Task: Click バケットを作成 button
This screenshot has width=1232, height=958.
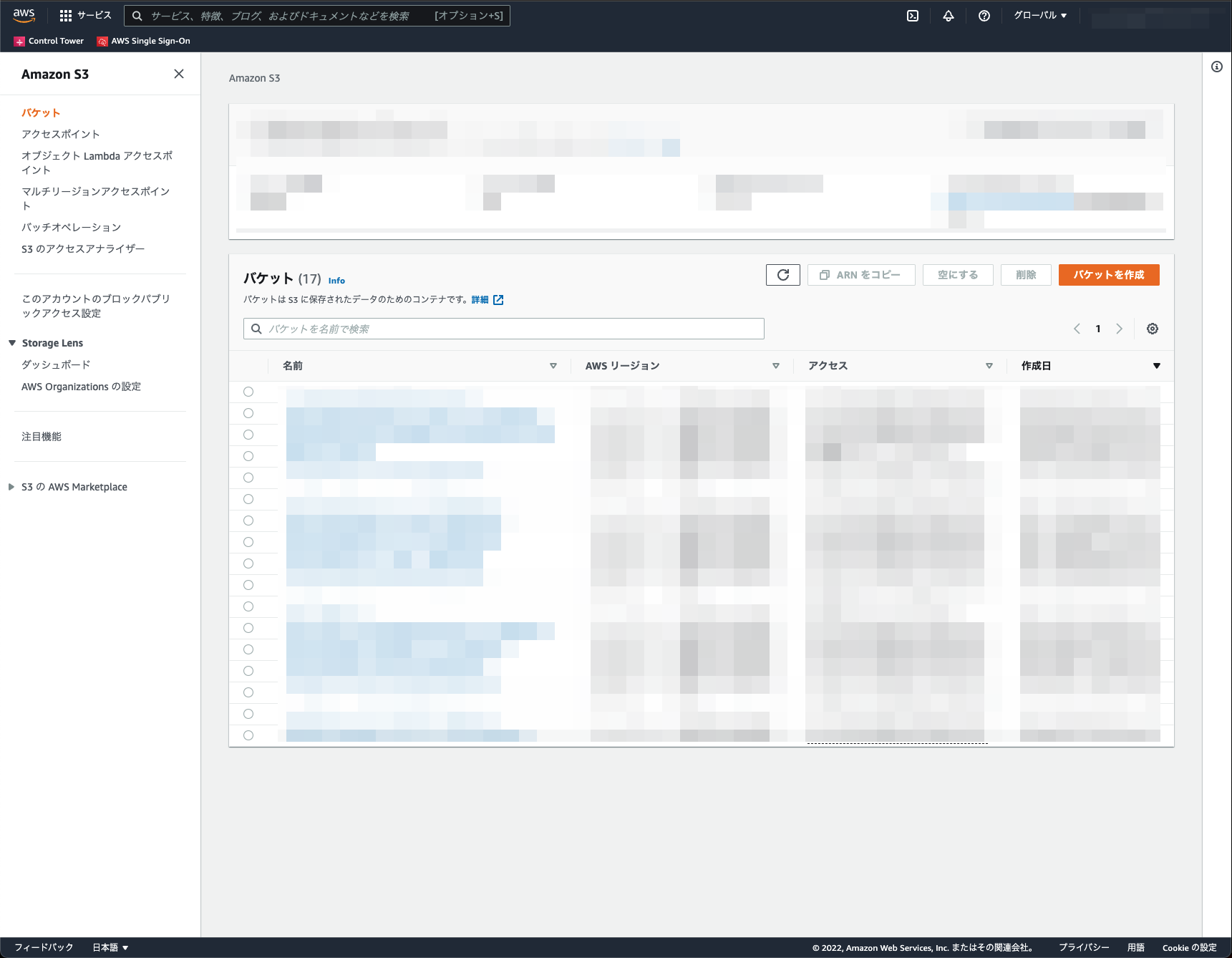Action: click(1109, 275)
